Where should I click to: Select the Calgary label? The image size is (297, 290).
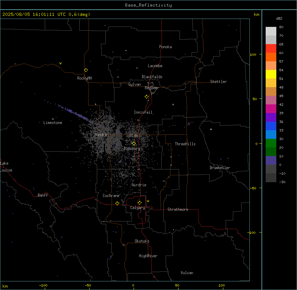coord(137,208)
